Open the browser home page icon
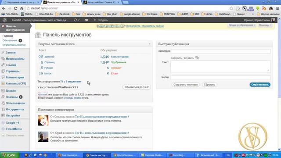Image resolution: width=281 pixels, height=158 pixels. [22, 8]
